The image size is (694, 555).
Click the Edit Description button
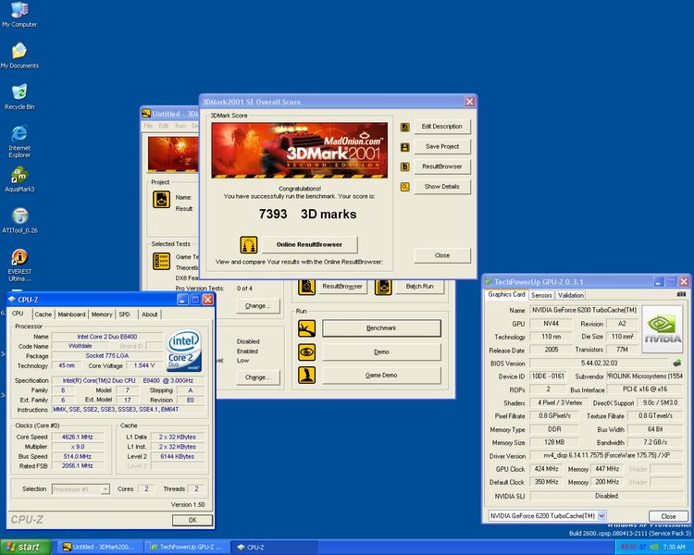[441, 127]
